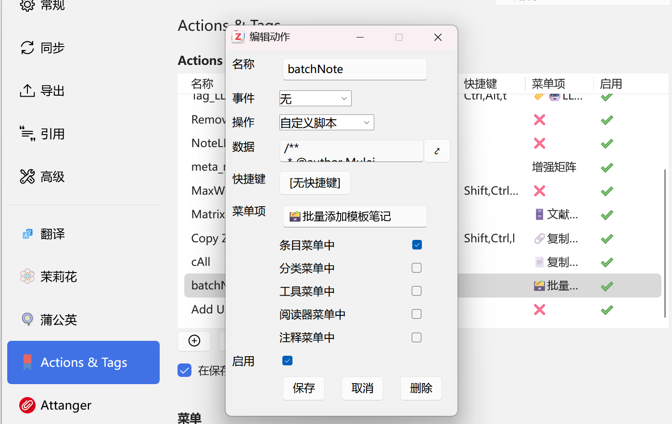Tick the 阅读器菜单中 checkbox
The width and height of the screenshot is (672, 424).
click(x=417, y=314)
